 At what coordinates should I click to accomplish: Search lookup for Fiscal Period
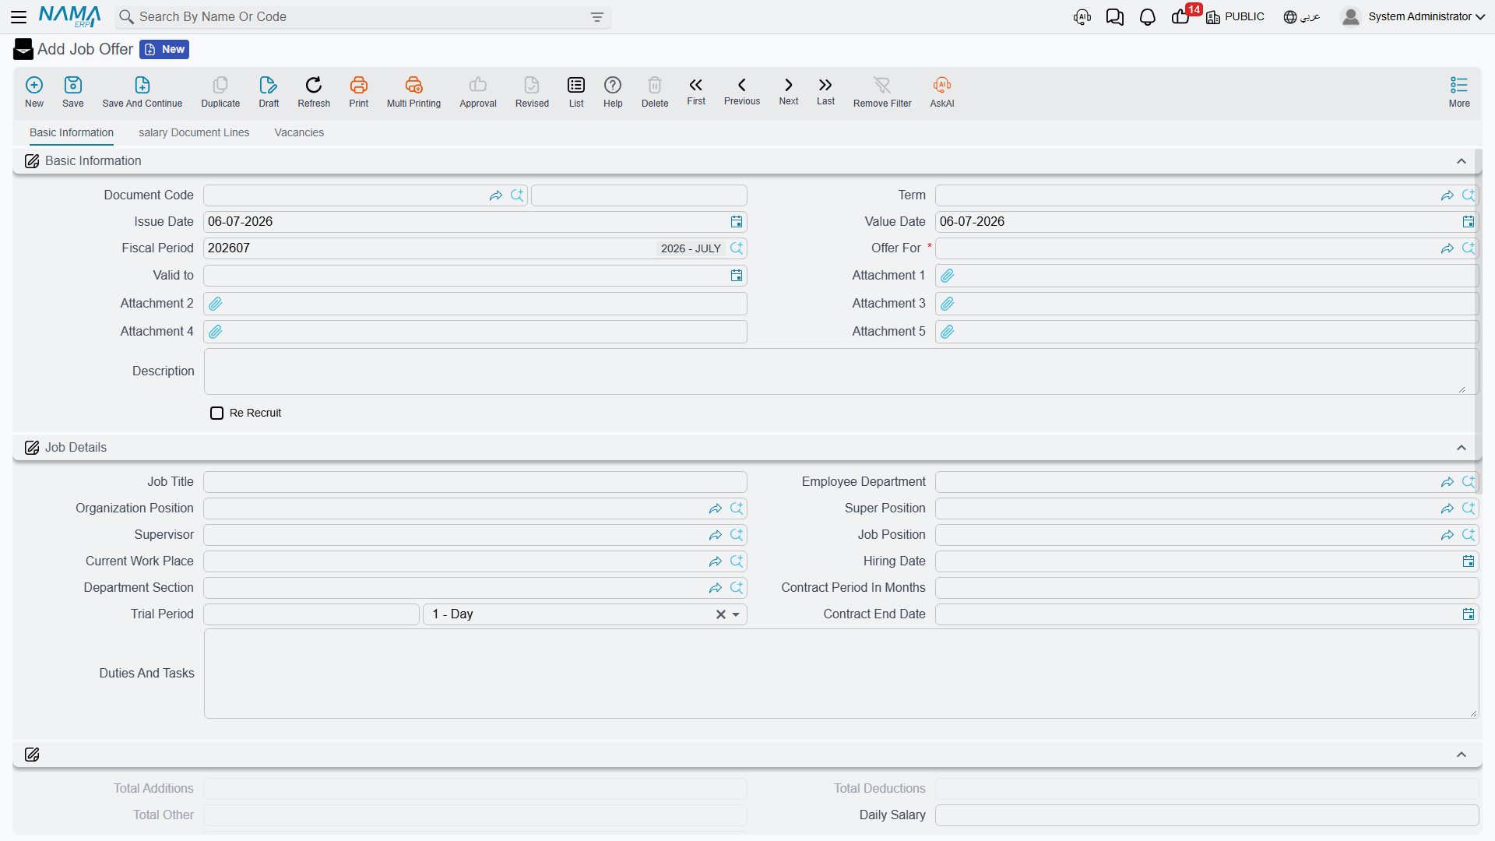[737, 248]
